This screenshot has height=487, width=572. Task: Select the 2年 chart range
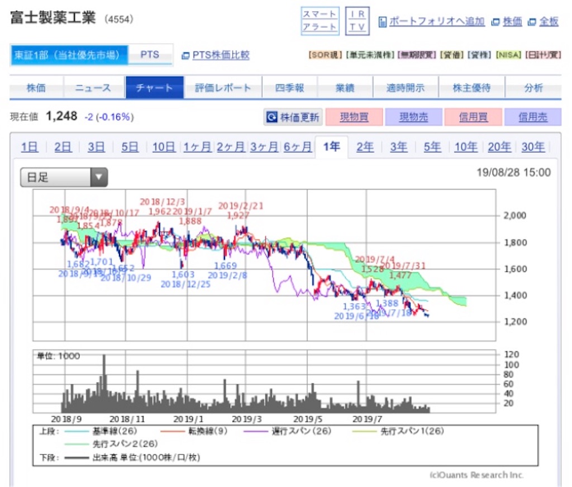[x=365, y=147]
